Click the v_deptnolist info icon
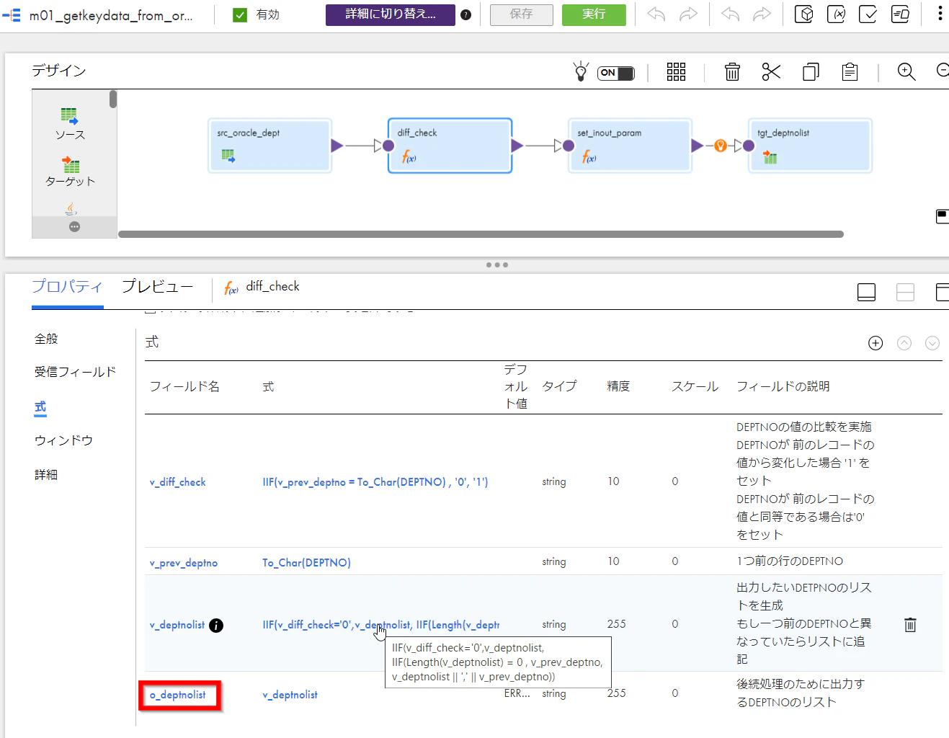This screenshot has height=738, width=949. (x=216, y=626)
